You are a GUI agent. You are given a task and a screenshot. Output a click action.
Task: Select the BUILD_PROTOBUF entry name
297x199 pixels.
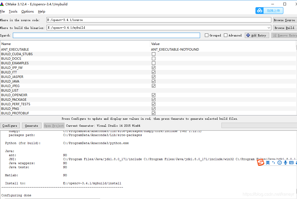pyautogui.click(x=15, y=113)
